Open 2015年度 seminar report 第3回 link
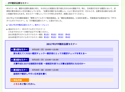The width and height of the screenshot is (125, 92). pyautogui.click(x=60, y=34)
